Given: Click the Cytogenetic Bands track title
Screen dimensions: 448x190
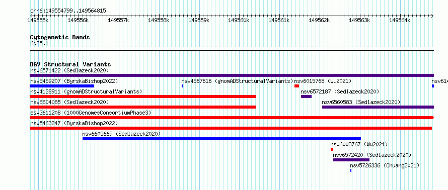Looking at the screenshot, I should click(x=60, y=37).
